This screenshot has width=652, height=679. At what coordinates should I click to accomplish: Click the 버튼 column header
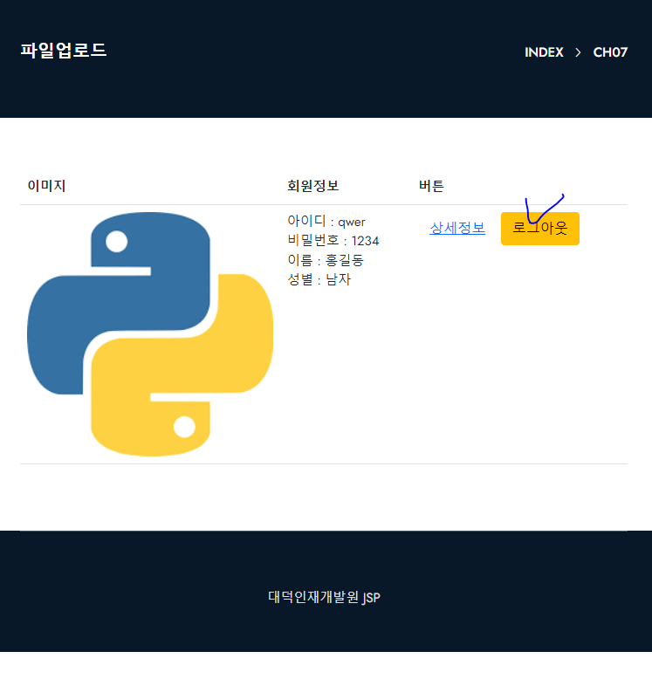coord(431,186)
